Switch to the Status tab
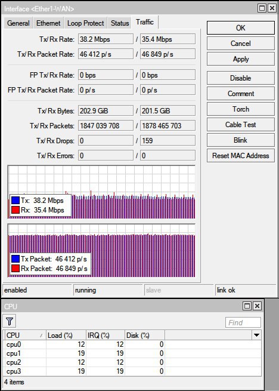Viewport: 279px width, 391px height. tap(120, 23)
